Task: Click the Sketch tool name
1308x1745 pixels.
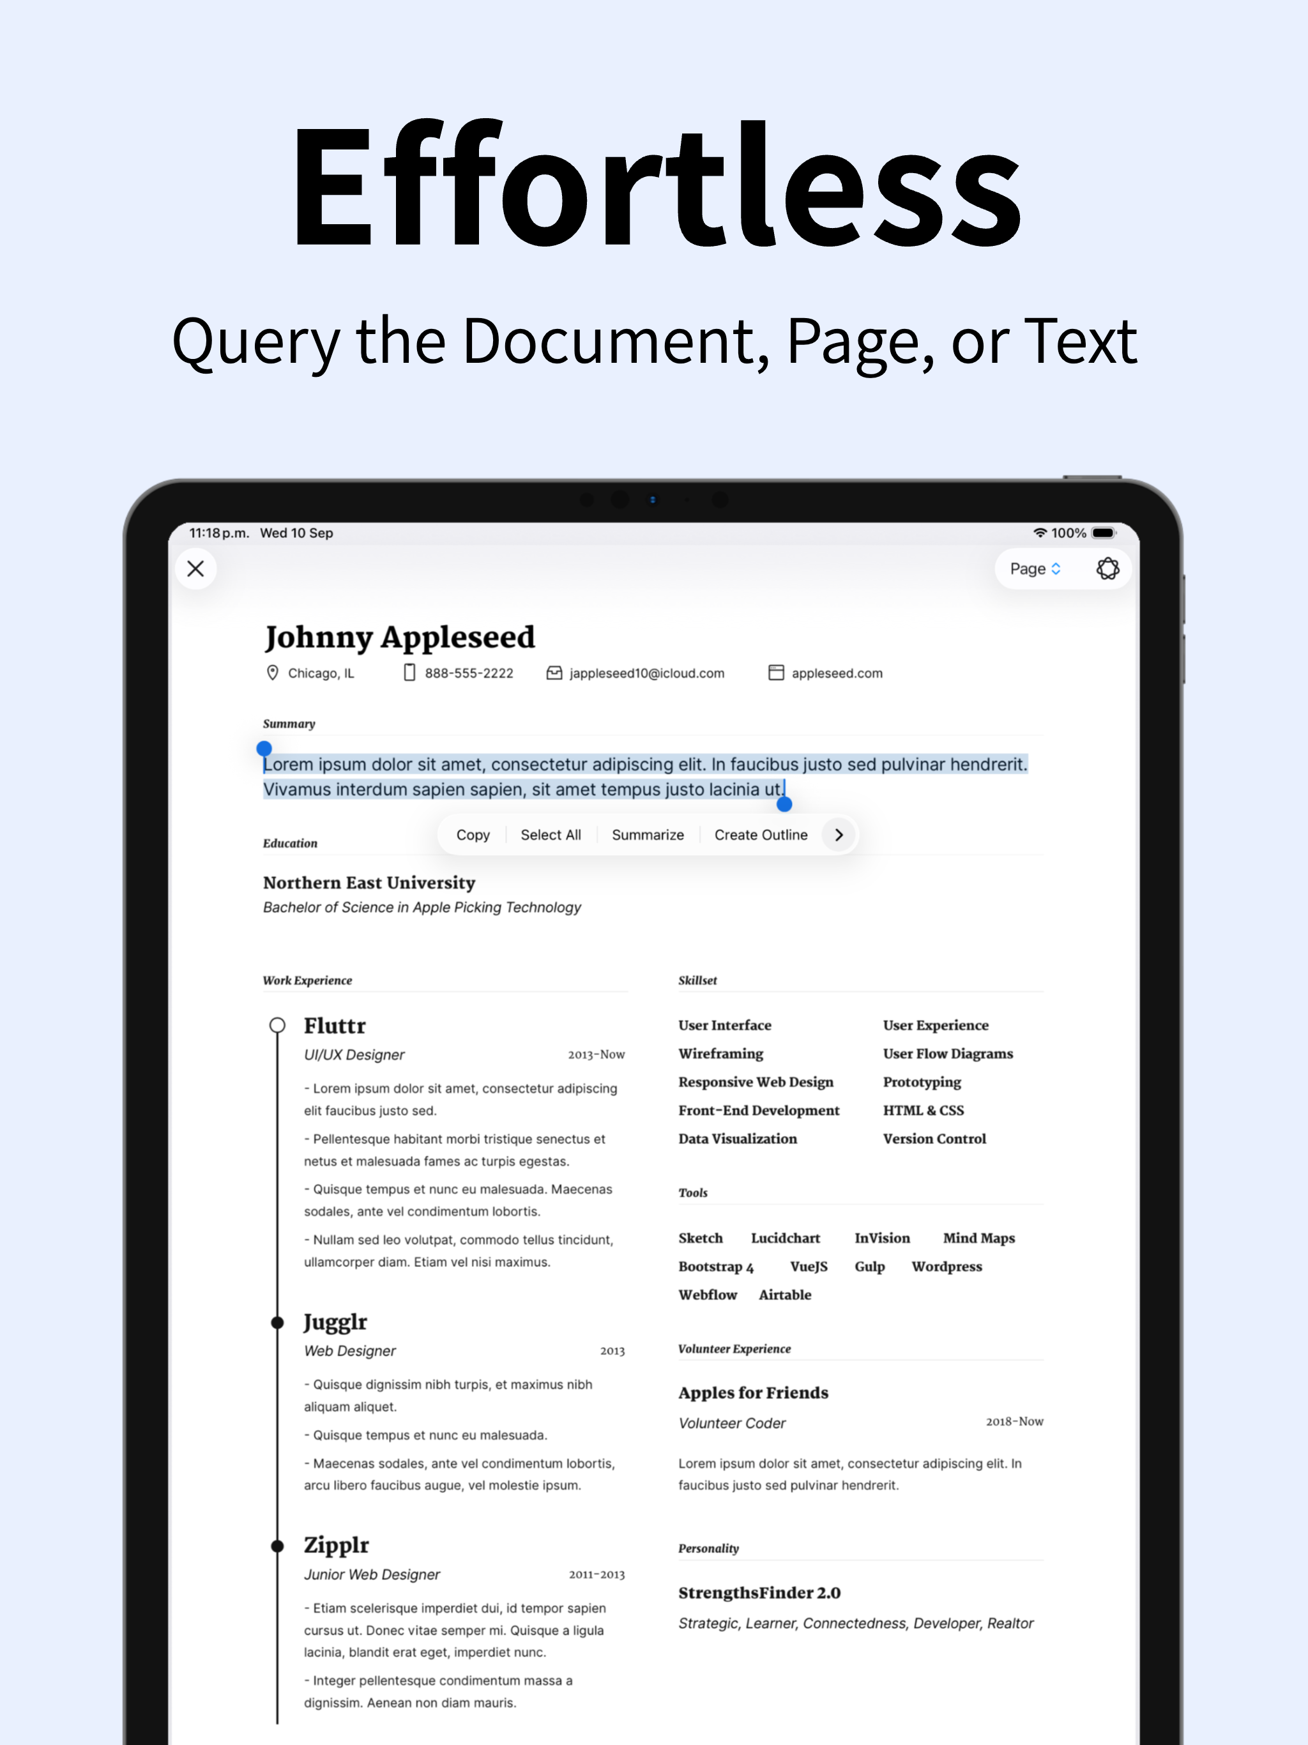Action: click(x=701, y=1238)
